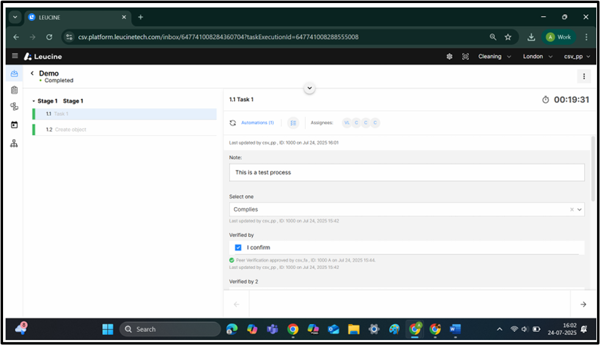Collapse the Stage 1 tree section
The width and height of the screenshot is (600, 345).
[x=34, y=101]
